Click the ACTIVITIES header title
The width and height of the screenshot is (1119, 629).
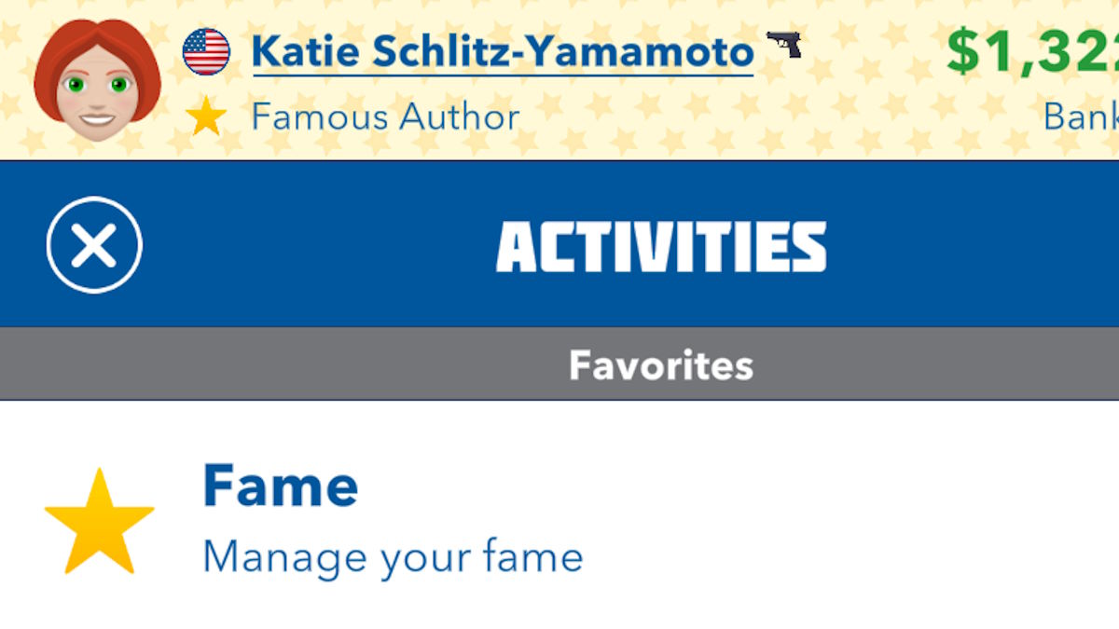[661, 247]
